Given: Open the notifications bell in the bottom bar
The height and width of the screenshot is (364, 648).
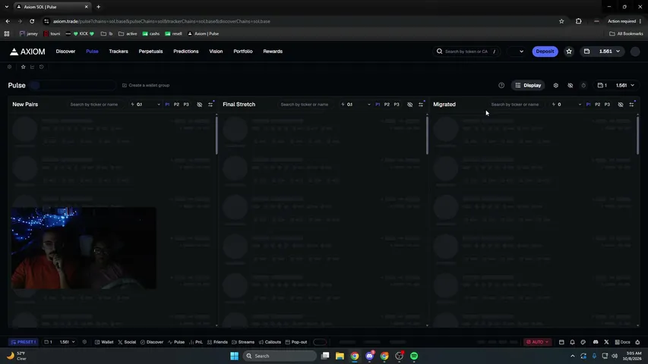Looking at the screenshot, I should click(572, 342).
